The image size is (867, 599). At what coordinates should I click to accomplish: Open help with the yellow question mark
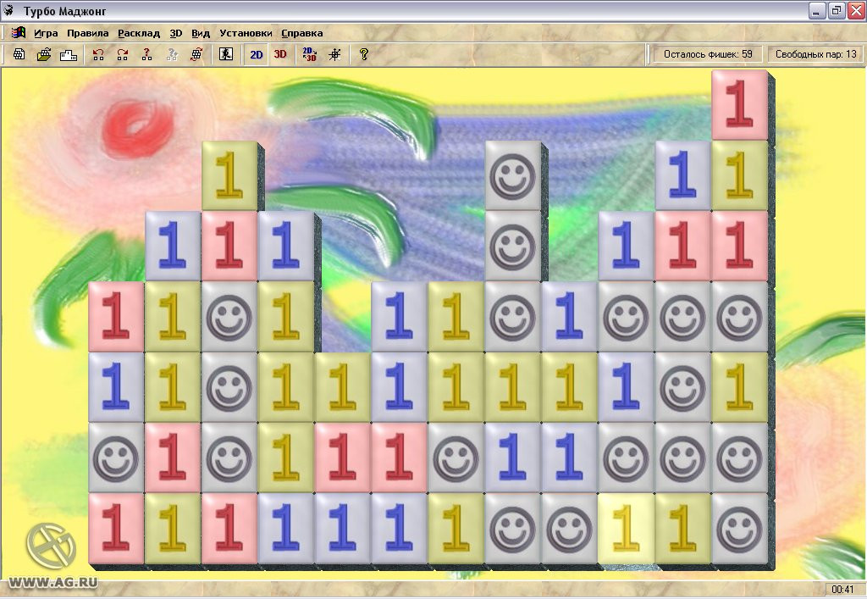[363, 54]
